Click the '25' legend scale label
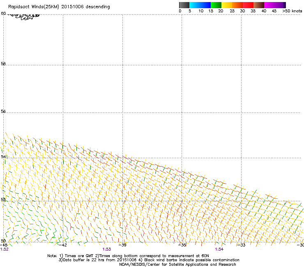304x267 pixels. [232, 11]
